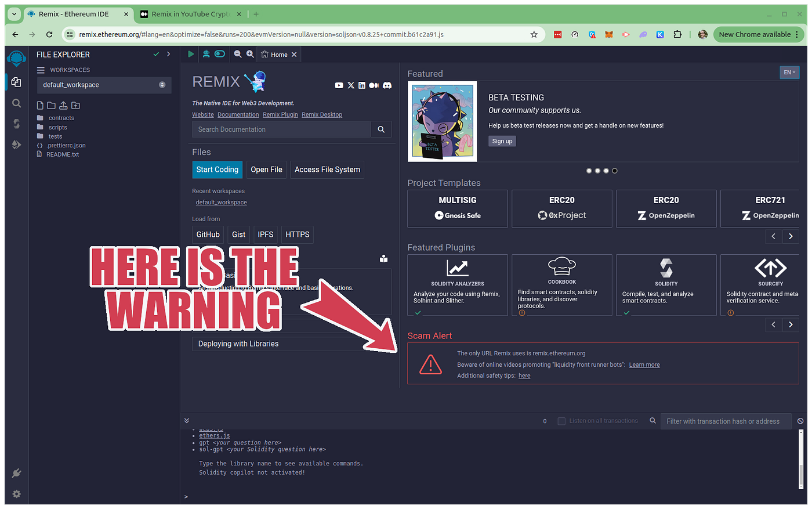Screen dimensions: 812x509
Task: Click the transaction hash filter field
Action: (726, 421)
